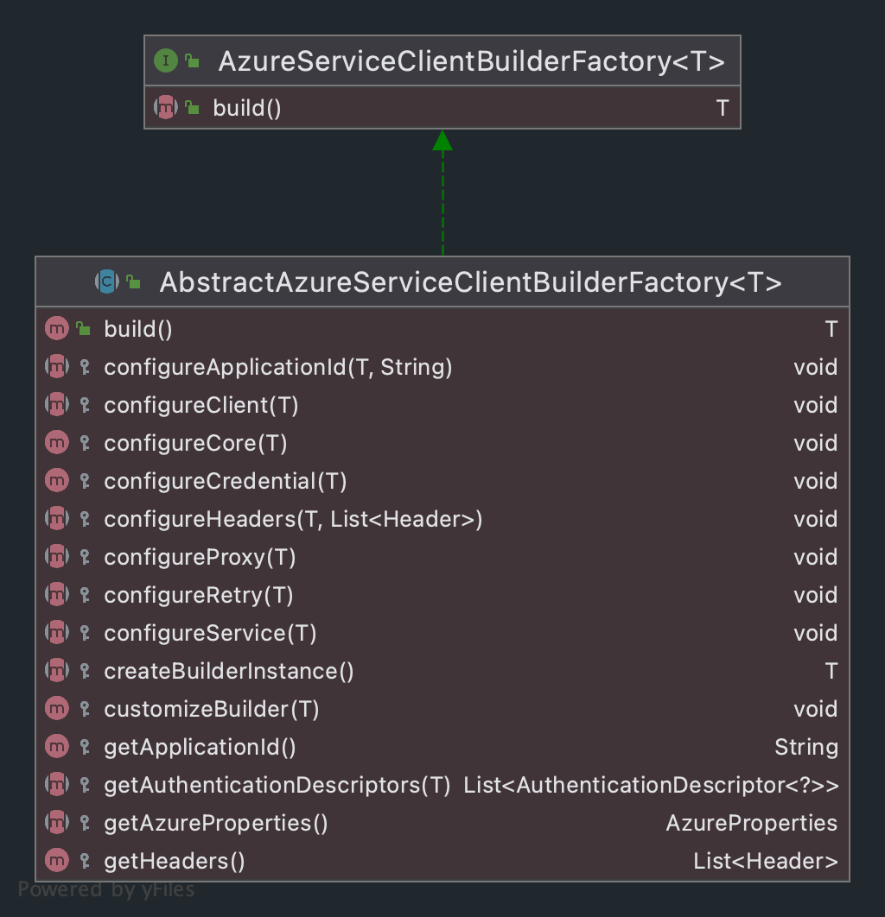
Task: Click the public lock icon next to AzureServiceClientBuilderFactory interface icon
Action: pyautogui.click(x=192, y=60)
